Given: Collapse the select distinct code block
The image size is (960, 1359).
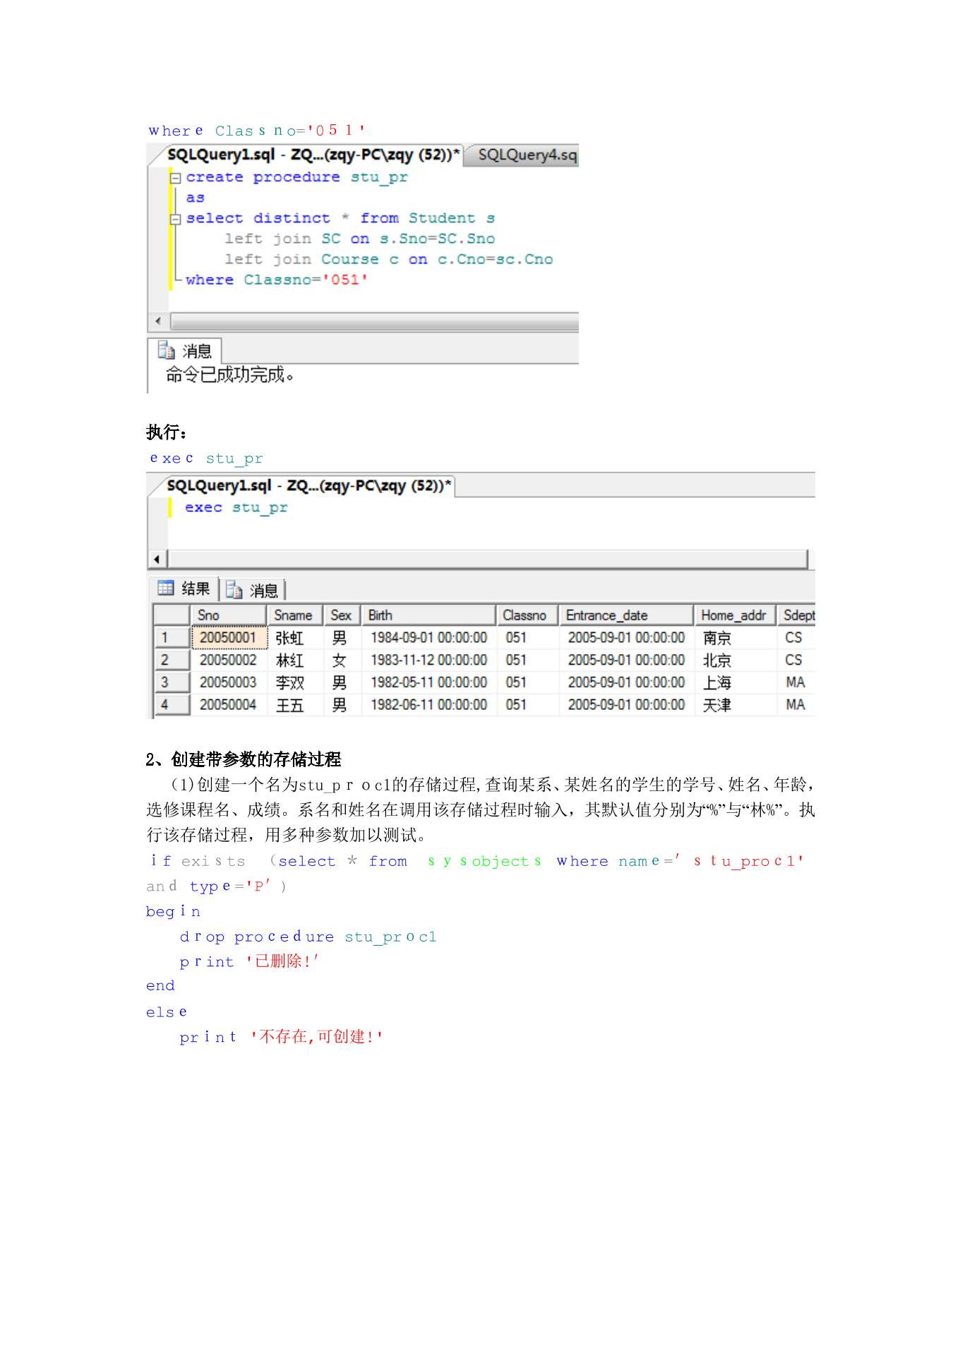Looking at the screenshot, I should coord(176,220).
